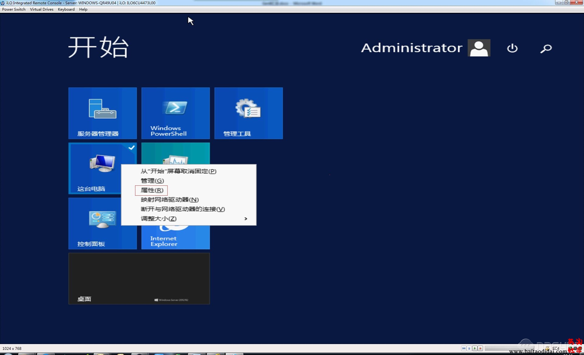Launch the Windows PowerShell tile
584x355 pixels.
(176, 113)
